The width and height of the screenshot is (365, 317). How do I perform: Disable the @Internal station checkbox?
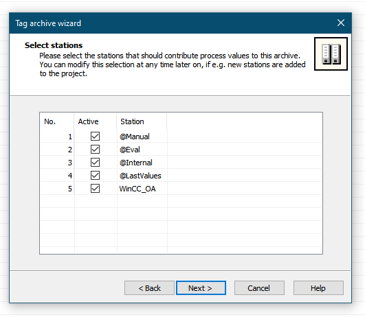(95, 162)
